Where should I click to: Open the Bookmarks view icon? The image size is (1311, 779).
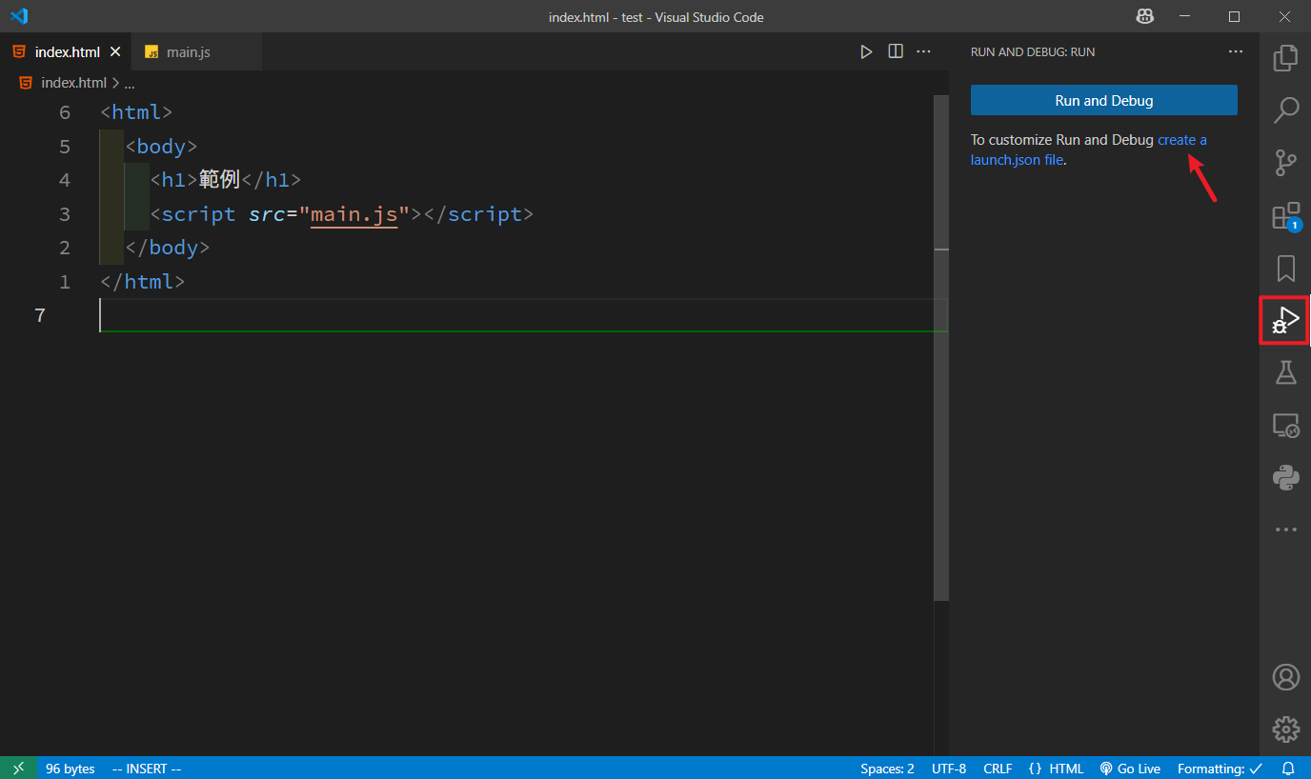tap(1285, 268)
